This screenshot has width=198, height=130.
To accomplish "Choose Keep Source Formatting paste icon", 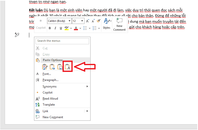I will pos(45,67).
